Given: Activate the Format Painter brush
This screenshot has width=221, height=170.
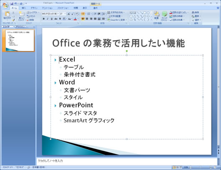Looking at the screenshot, I should (13, 20).
